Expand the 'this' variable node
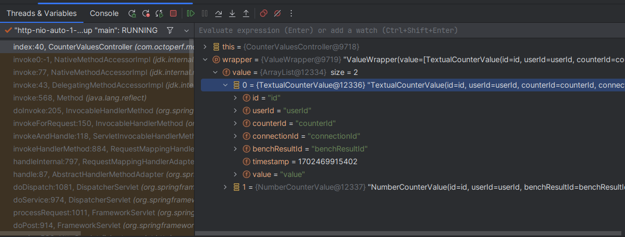The height and width of the screenshot is (237, 625). [205, 47]
